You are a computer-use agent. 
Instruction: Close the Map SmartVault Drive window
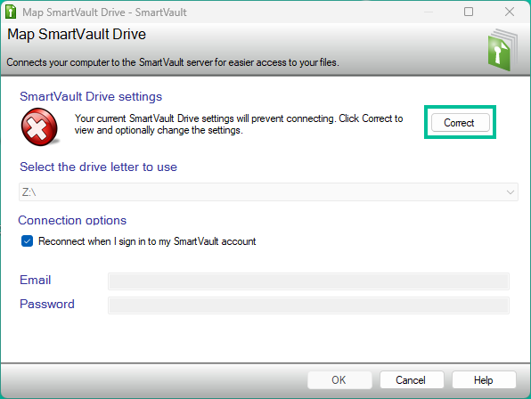pyautogui.click(x=510, y=12)
